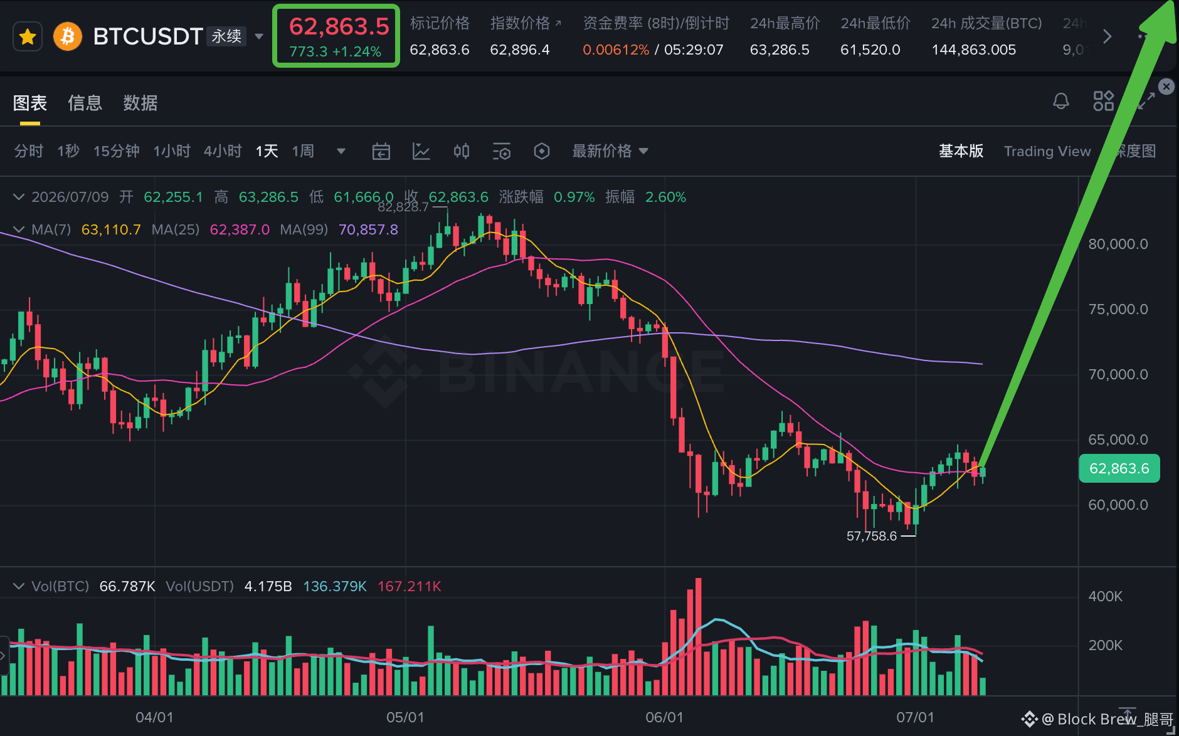Image resolution: width=1179 pixels, height=736 pixels.
Task: Click the volume MA value 136.379K
Action: tap(335, 586)
